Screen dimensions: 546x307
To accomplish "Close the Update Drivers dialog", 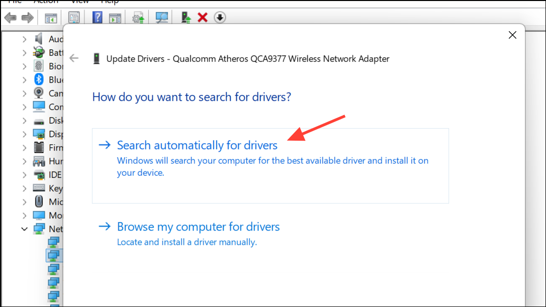I will pyautogui.click(x=512, y=35).
